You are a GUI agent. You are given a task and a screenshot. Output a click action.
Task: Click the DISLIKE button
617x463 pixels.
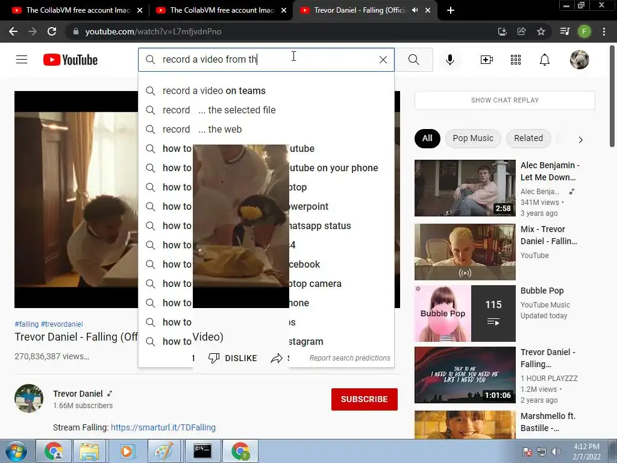point(233,358)
